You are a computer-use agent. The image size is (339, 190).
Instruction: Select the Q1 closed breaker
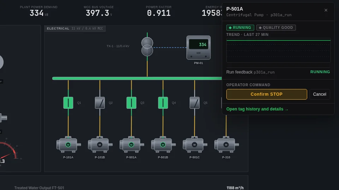coord(68,103)
